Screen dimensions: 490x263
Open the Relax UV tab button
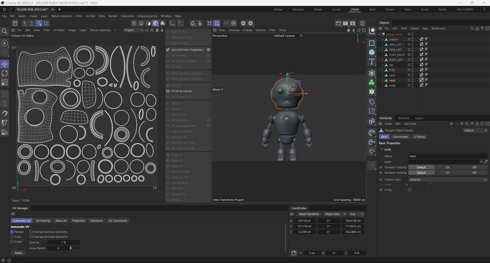[x=61, y=221]
